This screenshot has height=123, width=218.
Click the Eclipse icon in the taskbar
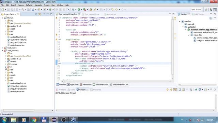(x=54, y=120)
